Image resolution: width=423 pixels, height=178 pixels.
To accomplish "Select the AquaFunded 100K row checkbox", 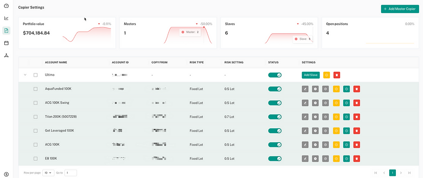I will click(x=35, y=89).
